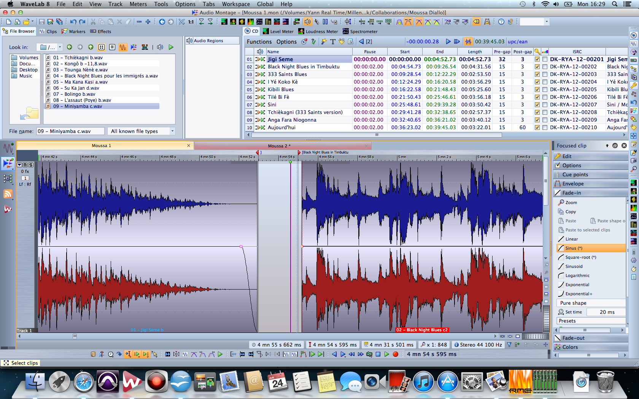Expand the Fade-out section
639x399 pixels.
coord(573,338)
